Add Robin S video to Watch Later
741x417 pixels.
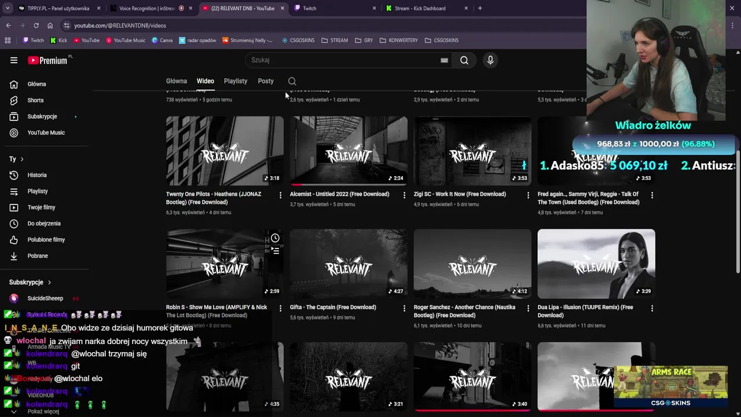pos(275,238)
